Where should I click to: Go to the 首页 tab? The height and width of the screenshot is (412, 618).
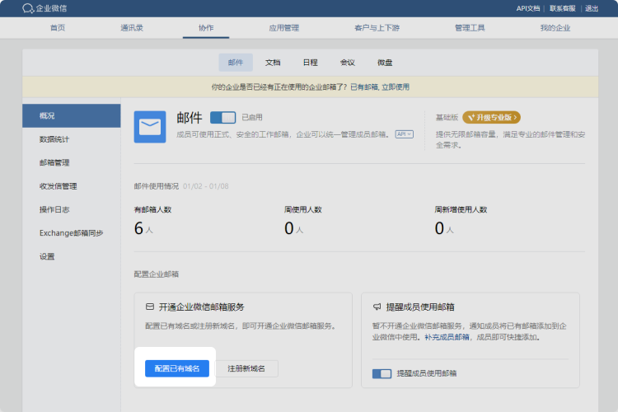[58, 27]
